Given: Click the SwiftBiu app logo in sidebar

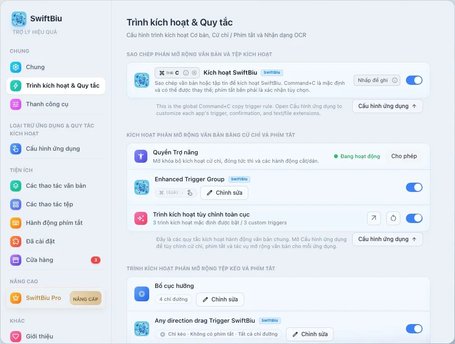Looking at the screenshot, I should (19, 19).
